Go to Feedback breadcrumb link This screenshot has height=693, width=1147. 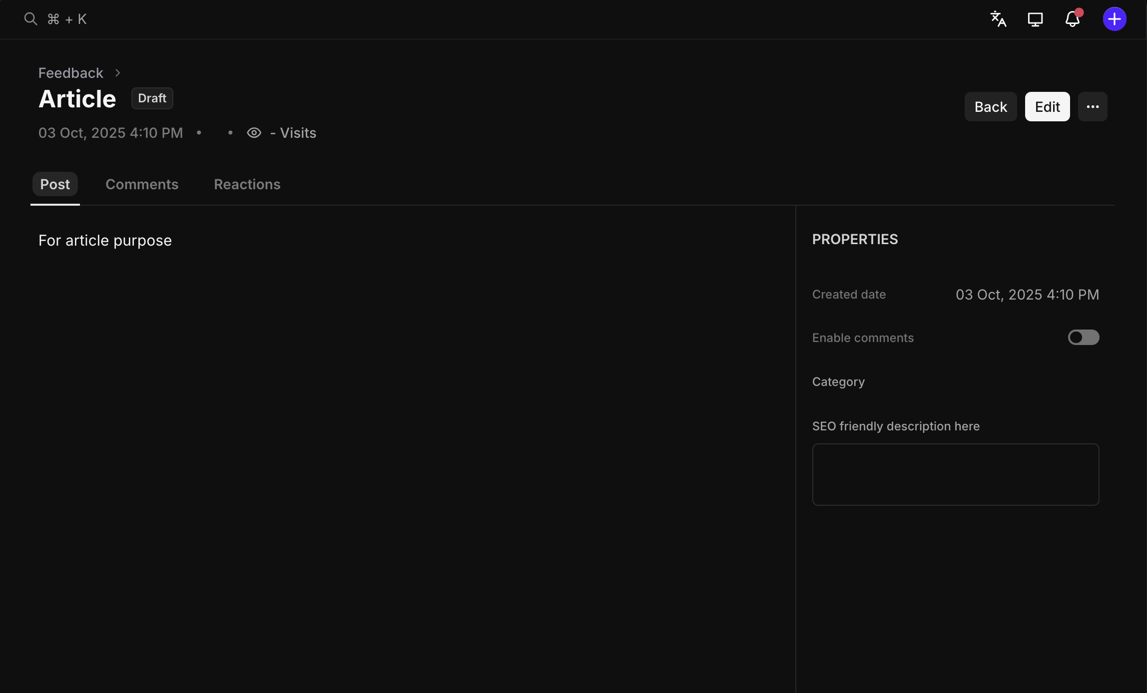tap(70, 73)
